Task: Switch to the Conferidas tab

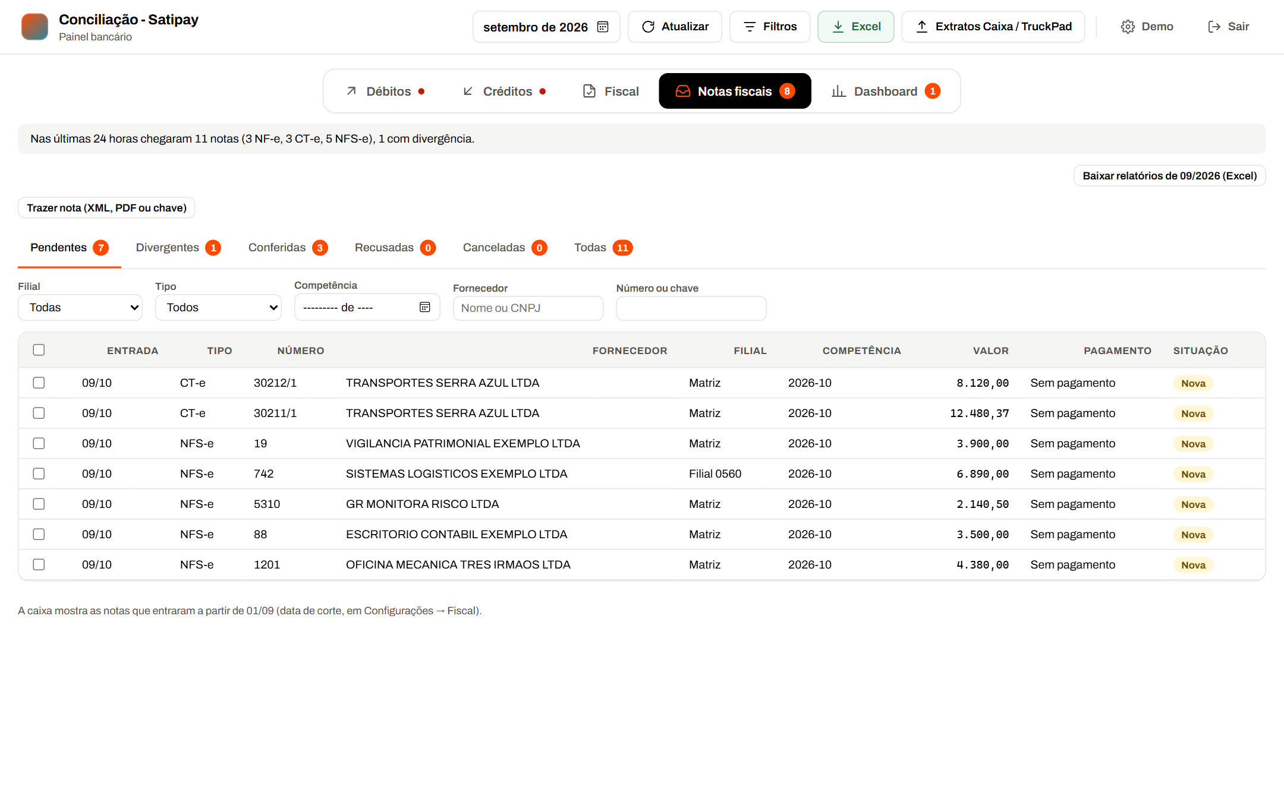Action: coord(288,248)
